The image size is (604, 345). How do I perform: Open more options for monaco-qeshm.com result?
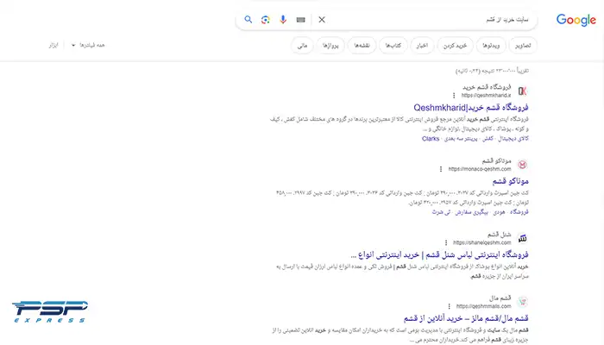point(441,169)
